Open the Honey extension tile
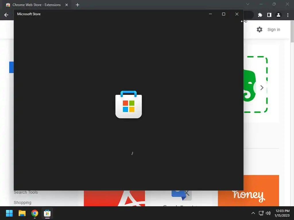The width and height of the screenshot is (294, 220). coord(248,190)
